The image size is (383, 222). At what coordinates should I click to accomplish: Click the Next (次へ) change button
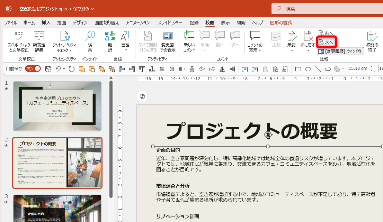[x=327, y=42]
